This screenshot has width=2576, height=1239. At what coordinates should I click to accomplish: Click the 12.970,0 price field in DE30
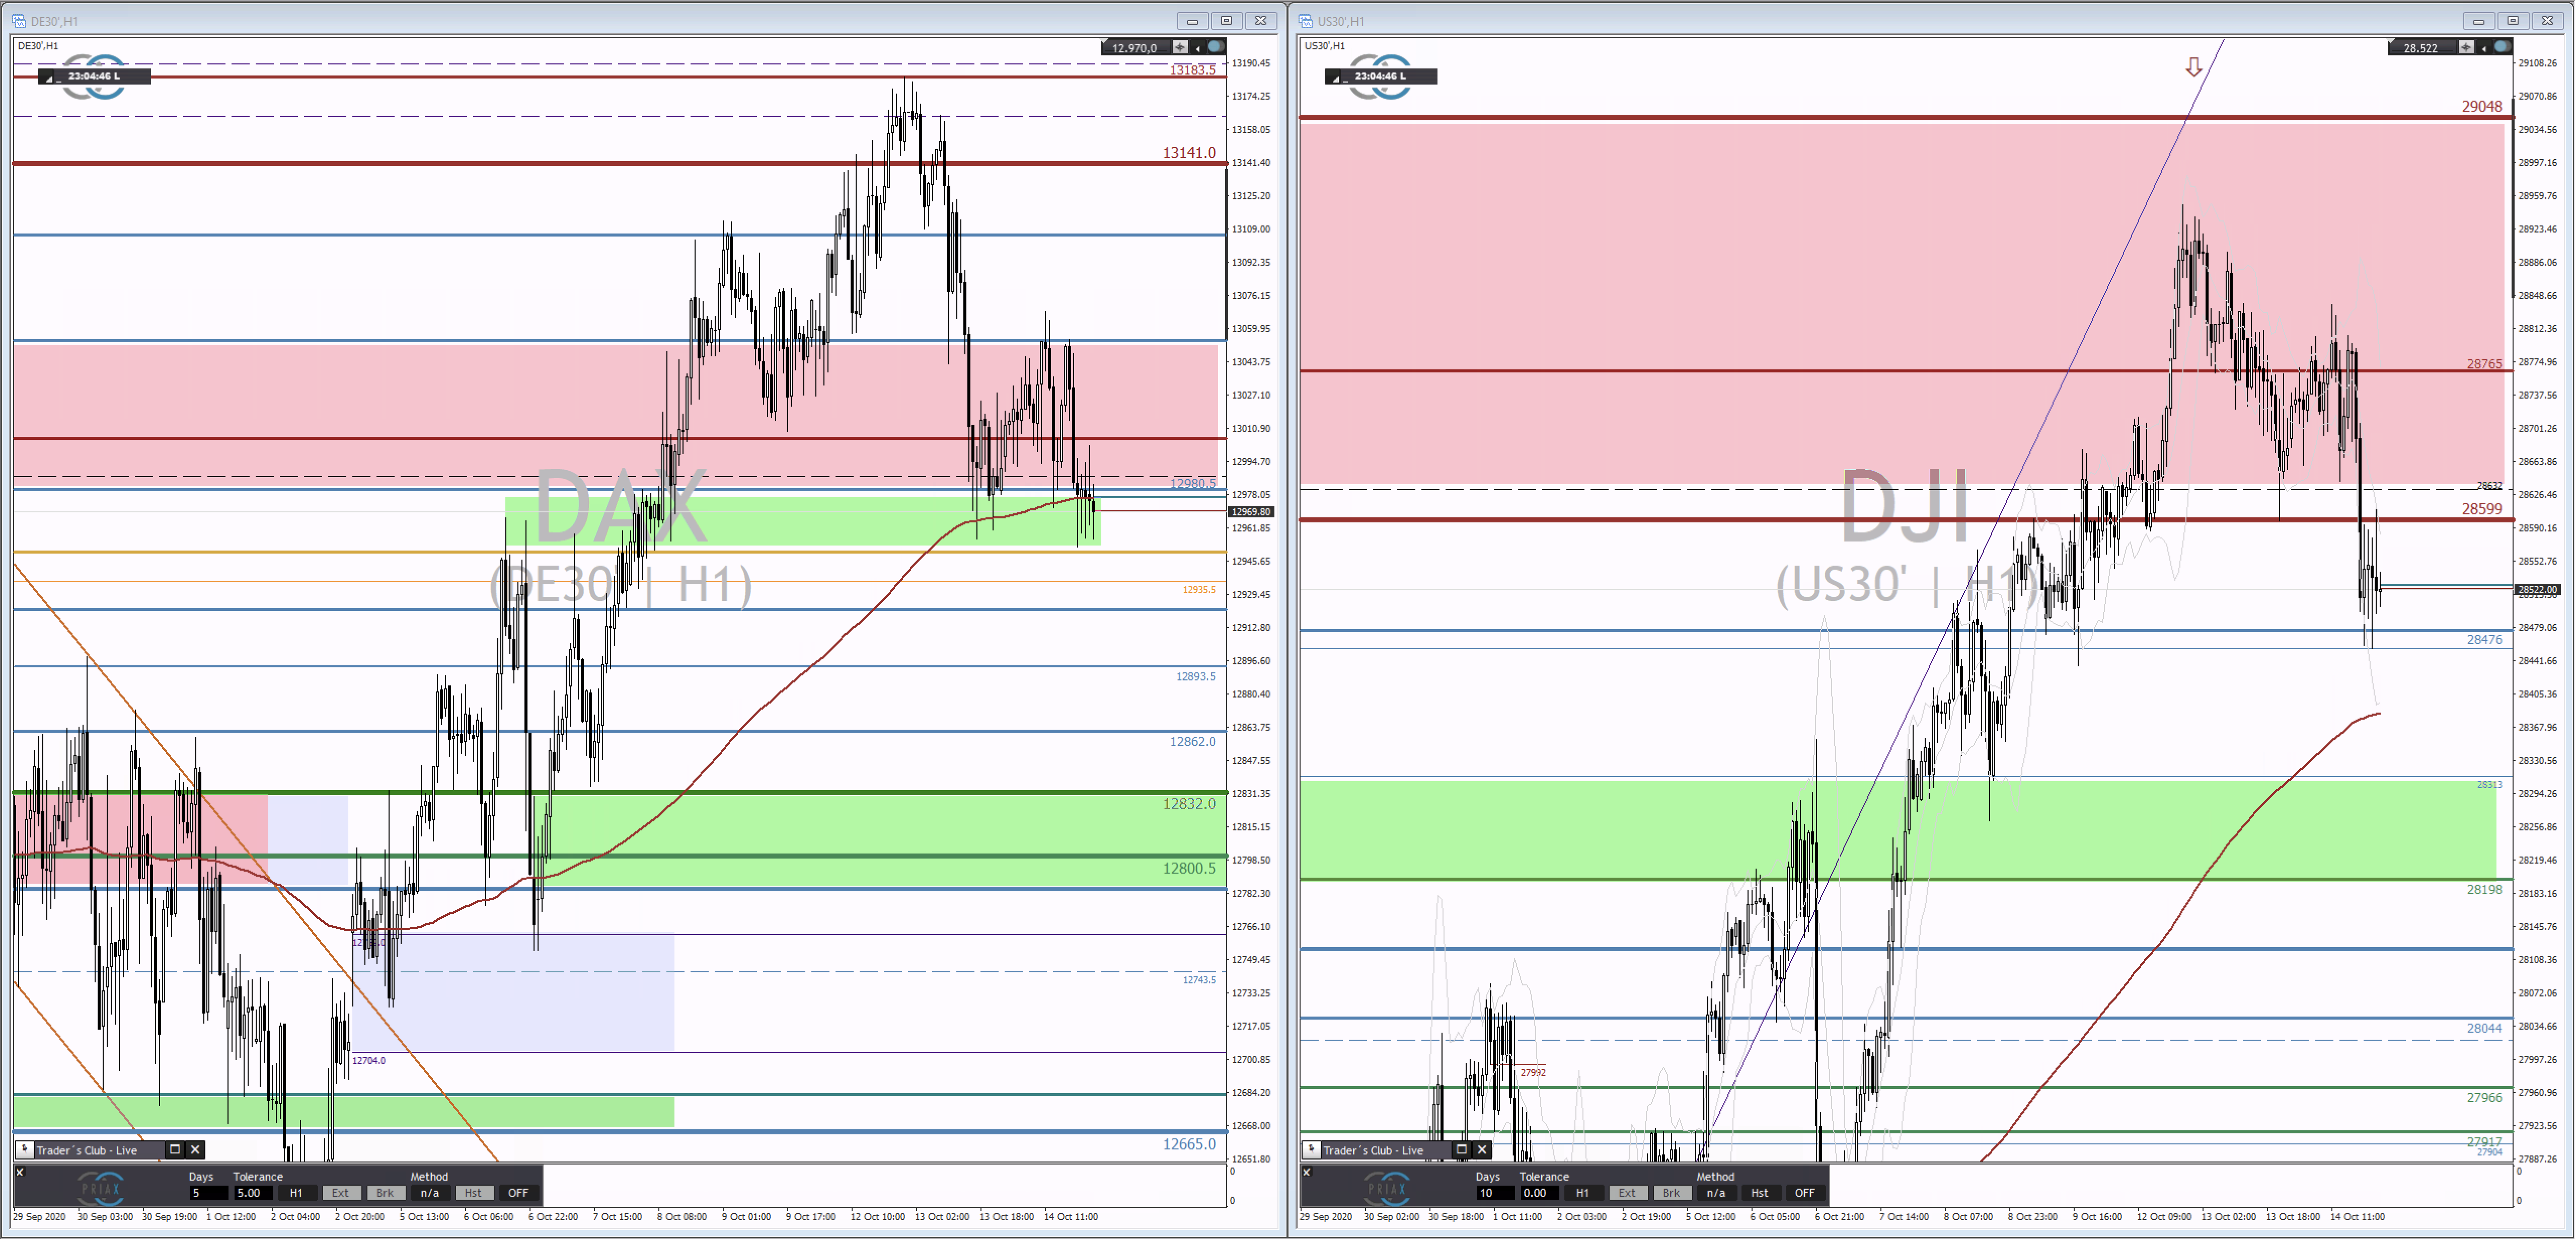click(x=1136, y=48)
